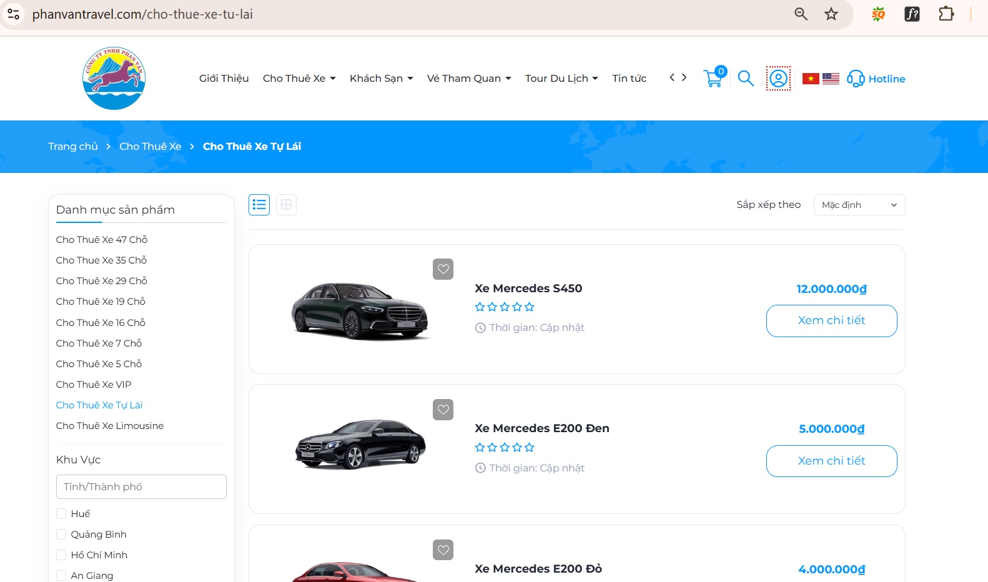Click the 5.000.000₫ price of E200 Đen

832,428
